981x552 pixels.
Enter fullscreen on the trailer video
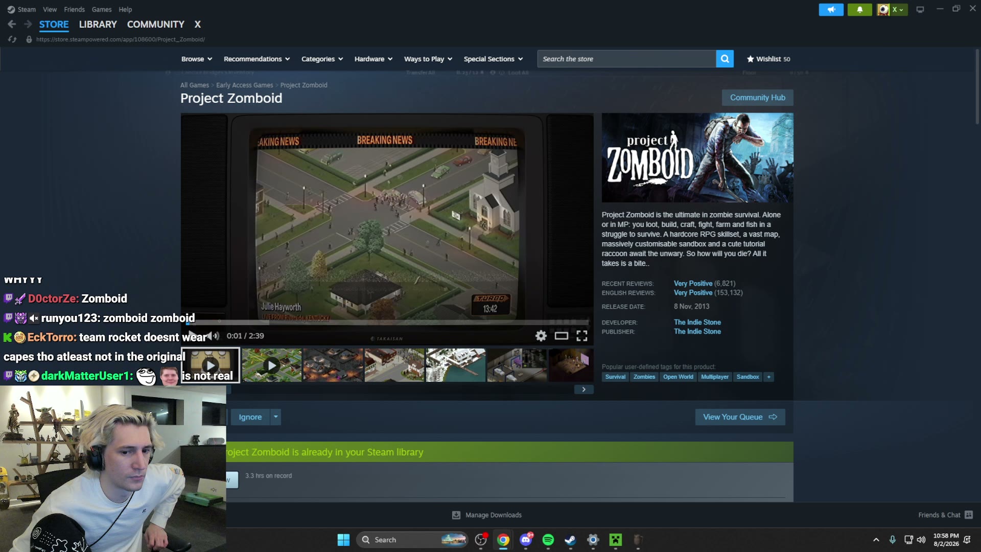(582, 336)
